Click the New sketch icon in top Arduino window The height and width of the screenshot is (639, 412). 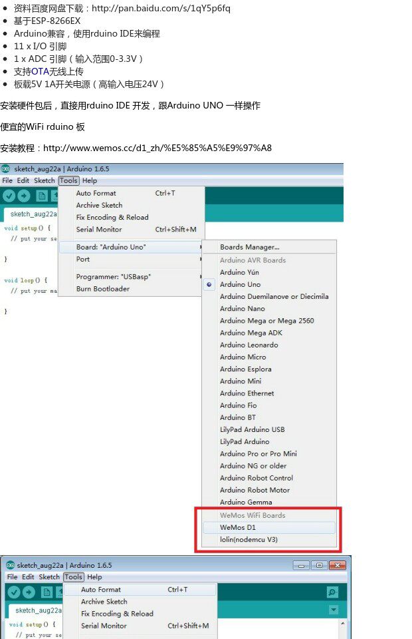(x=41, y=196)
